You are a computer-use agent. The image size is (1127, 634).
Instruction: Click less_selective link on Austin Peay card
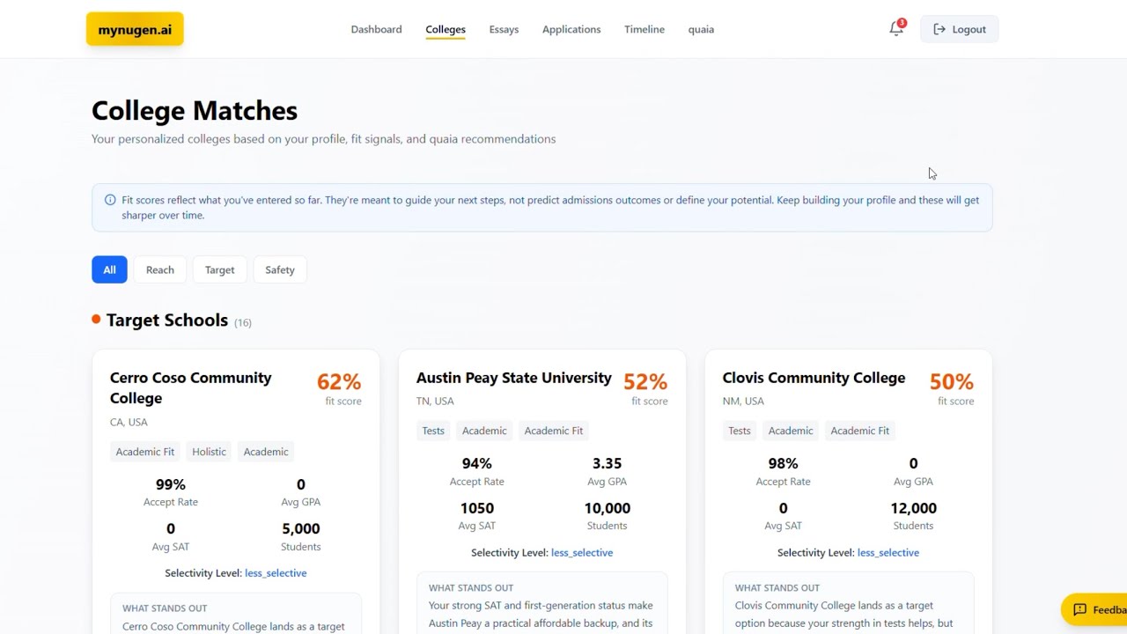(582, 553)
